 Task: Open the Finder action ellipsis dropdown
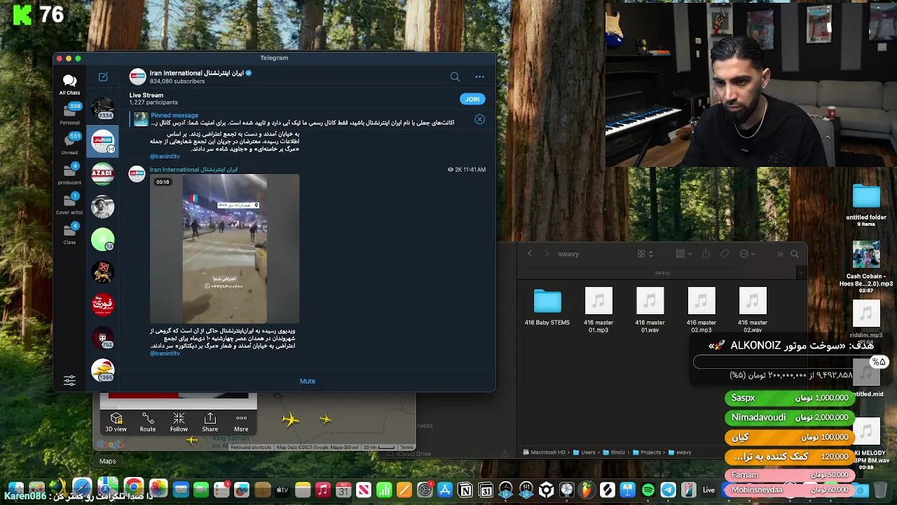(747, 254)
